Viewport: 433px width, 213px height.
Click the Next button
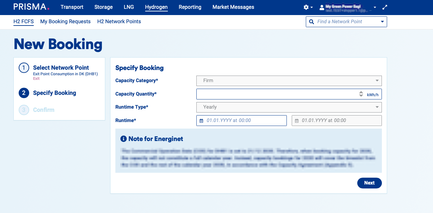click(369, 183)
